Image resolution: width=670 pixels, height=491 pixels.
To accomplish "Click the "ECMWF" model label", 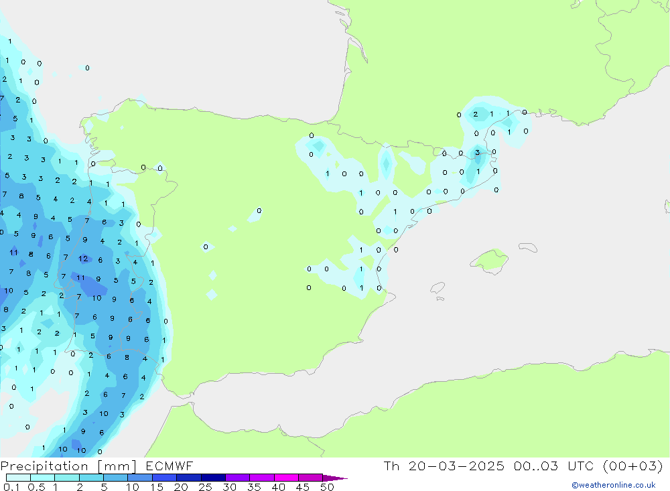I will tap(170, 466).
